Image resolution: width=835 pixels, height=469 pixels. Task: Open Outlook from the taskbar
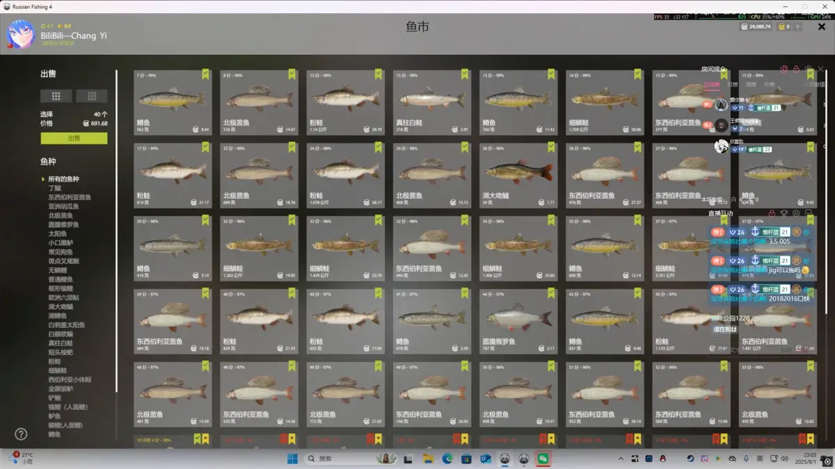point(486,459)
